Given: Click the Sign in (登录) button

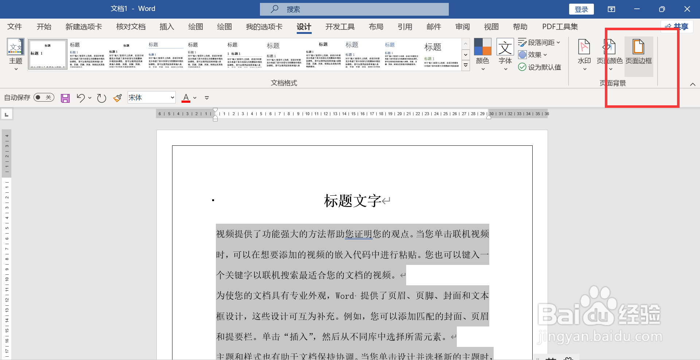Looking at the screenshot, I should click(x=582, y=9).
